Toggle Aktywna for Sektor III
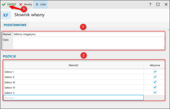The height and width of the screenshot is (109, 170). [x=155, y=82]
